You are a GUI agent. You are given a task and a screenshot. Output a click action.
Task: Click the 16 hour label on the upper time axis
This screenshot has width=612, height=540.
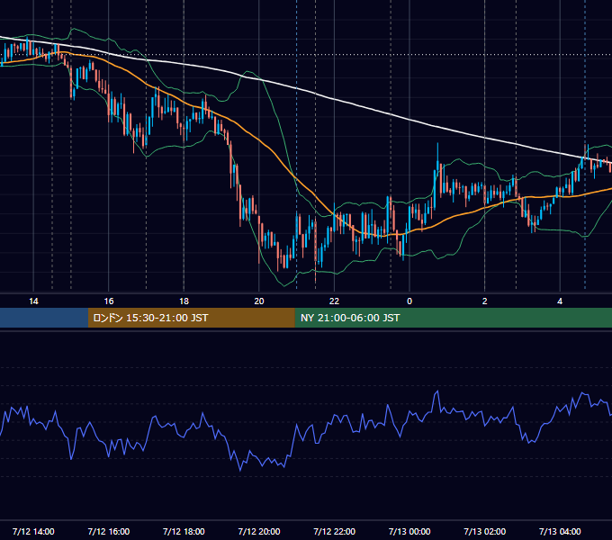[x=109, y=301]
